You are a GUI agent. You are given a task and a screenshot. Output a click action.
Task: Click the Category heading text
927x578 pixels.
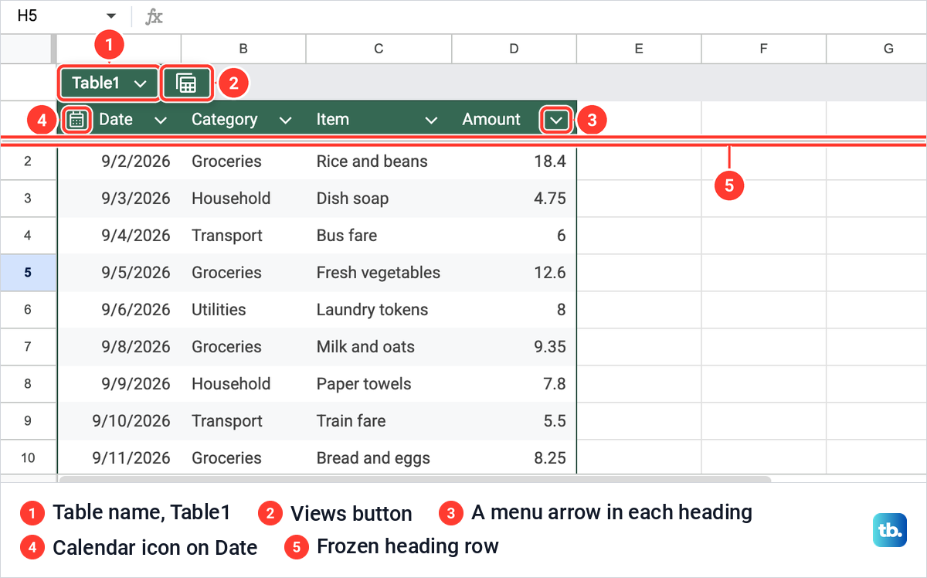[x=224, y=120]
